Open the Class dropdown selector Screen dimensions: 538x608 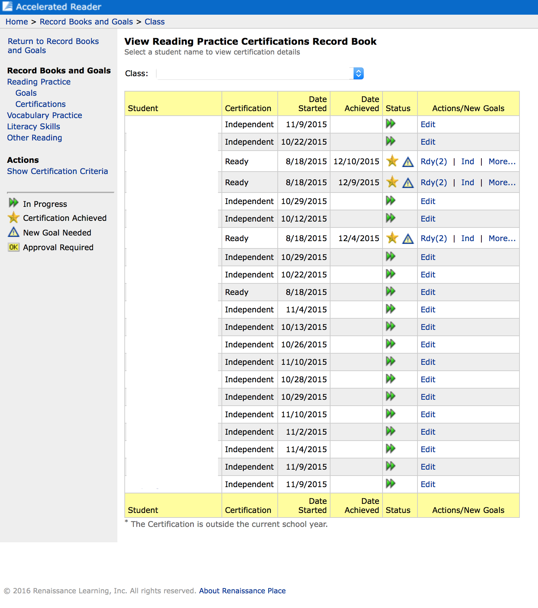(x=260, y=73)
